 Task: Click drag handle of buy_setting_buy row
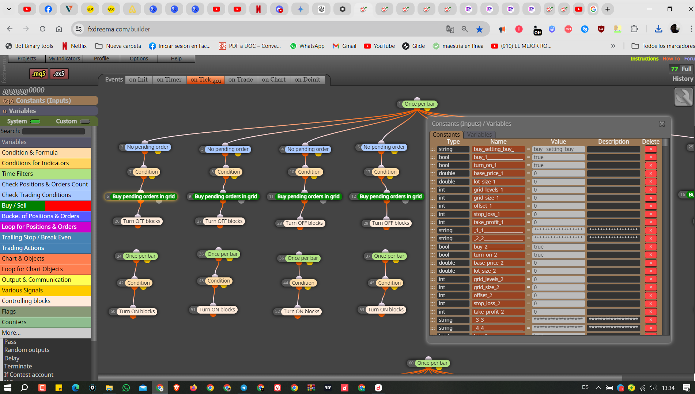[x=433, y=149]
